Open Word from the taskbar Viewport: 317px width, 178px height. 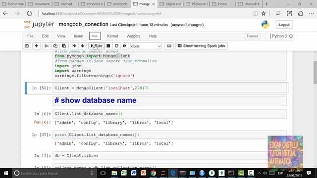pyautogui.click(x=134, y=173)
